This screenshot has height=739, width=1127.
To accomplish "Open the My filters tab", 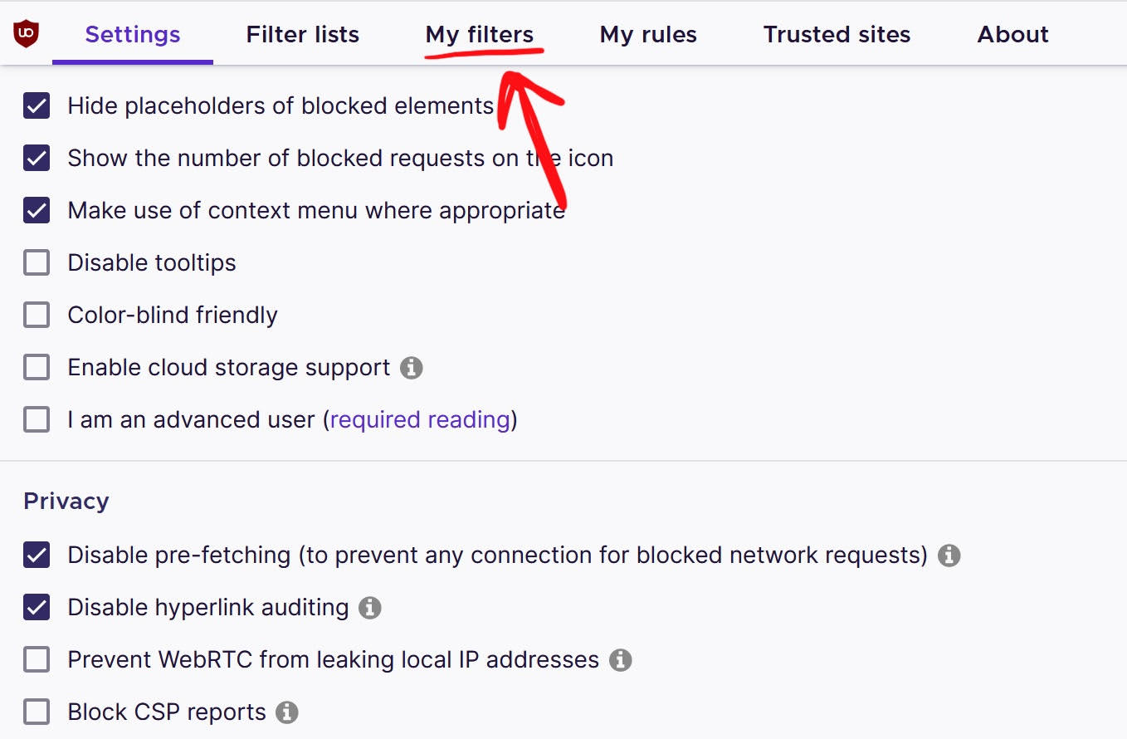I will pos(479,34).
